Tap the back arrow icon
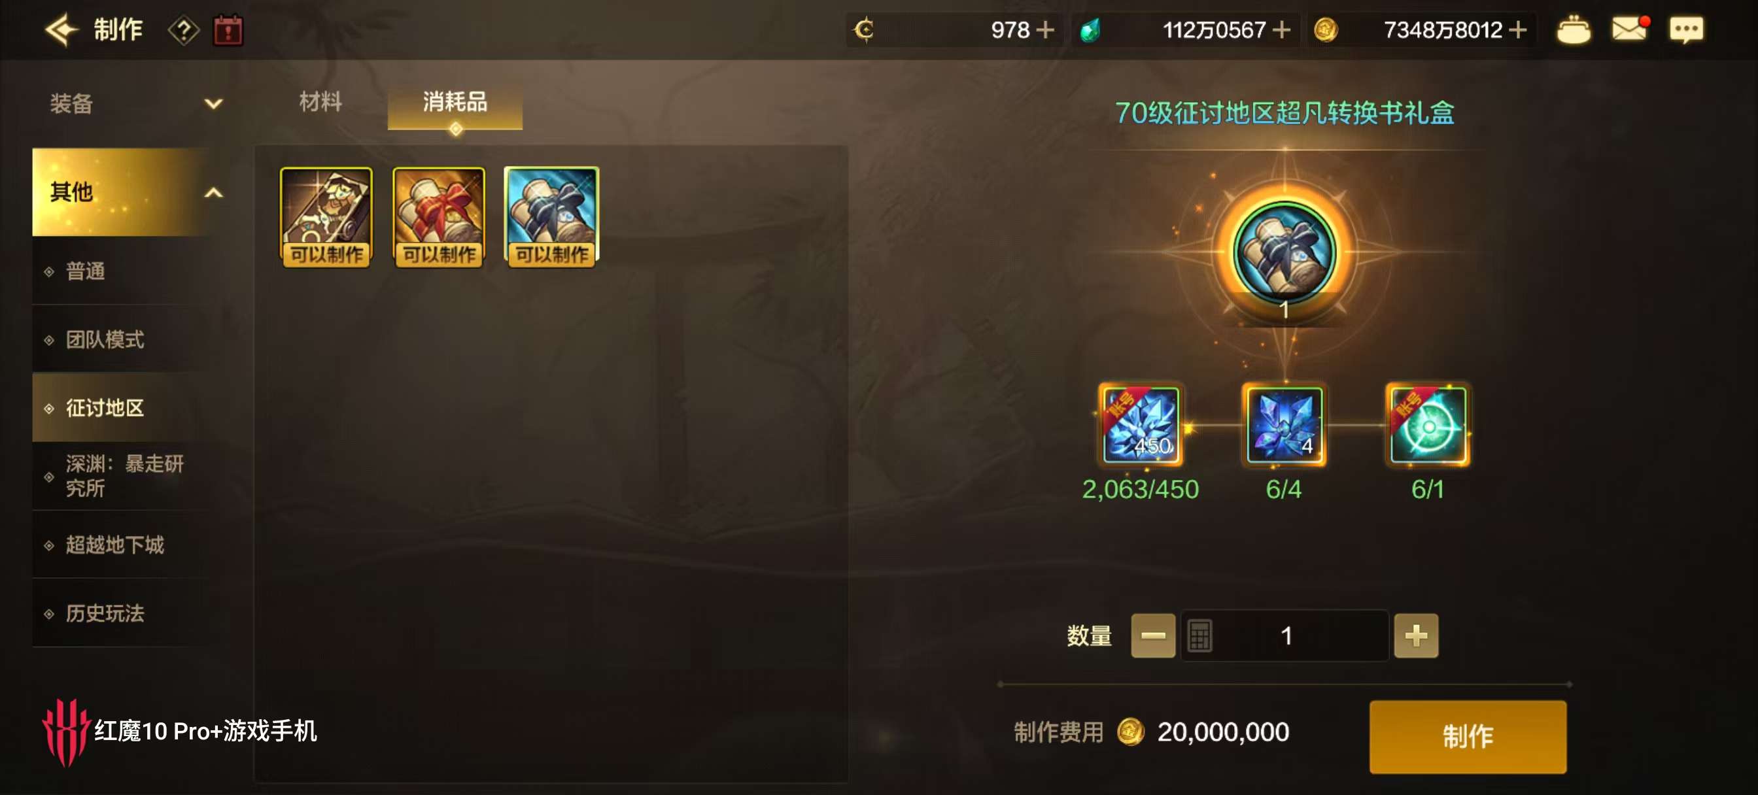 [x=62, y=30]
